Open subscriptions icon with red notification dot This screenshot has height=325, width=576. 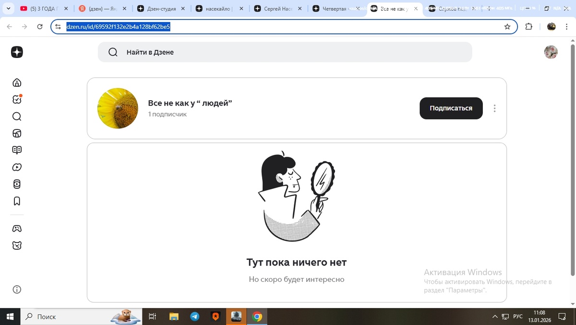[17, 99]
